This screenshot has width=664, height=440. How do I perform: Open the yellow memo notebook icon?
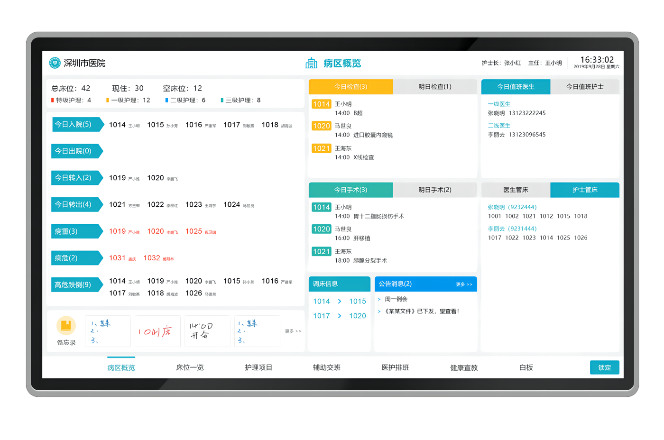pyautogui.click(x=66, y=325)
